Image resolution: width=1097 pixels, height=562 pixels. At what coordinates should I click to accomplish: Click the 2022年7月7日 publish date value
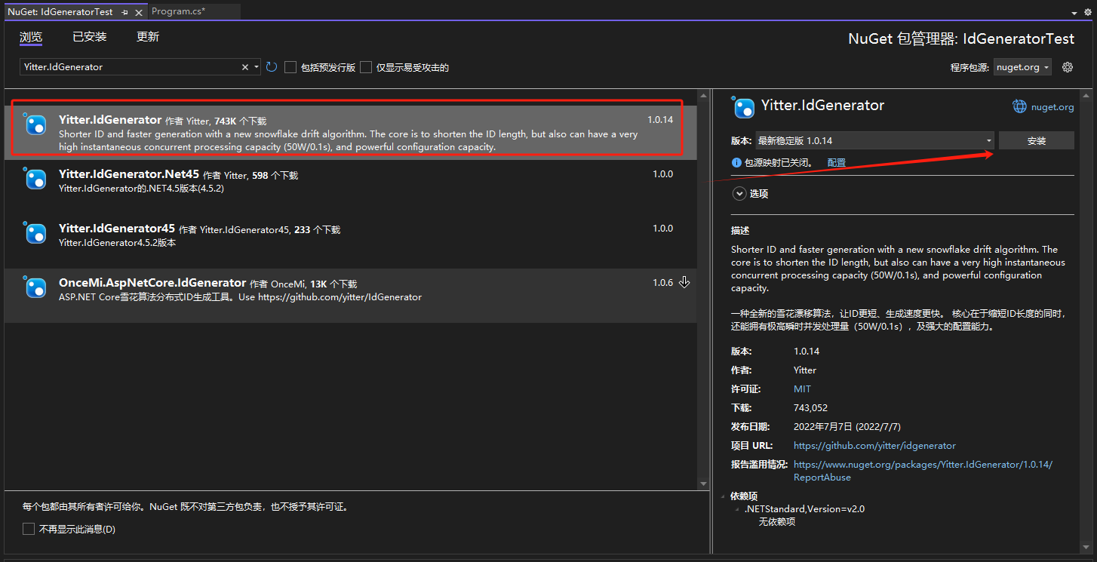(x=847, y=427)
